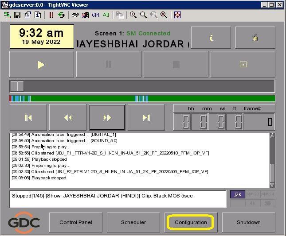Viewport: 286px width, 236px height.
Task: Click the GDC logo
Action: pyautogui.click(x=24, y=223)
